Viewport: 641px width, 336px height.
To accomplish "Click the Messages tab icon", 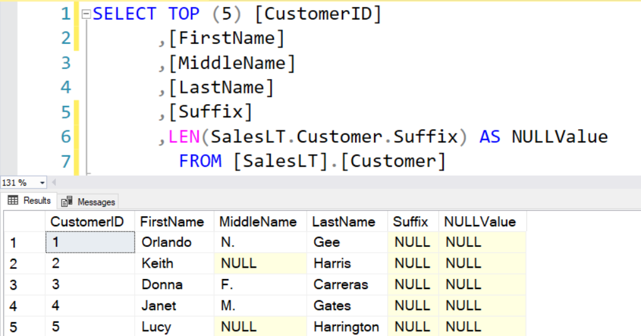I will click(x=67, y=201).
